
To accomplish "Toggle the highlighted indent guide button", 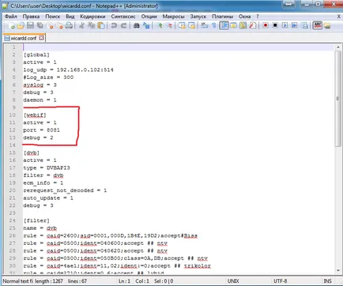I will tap(224, 25).
